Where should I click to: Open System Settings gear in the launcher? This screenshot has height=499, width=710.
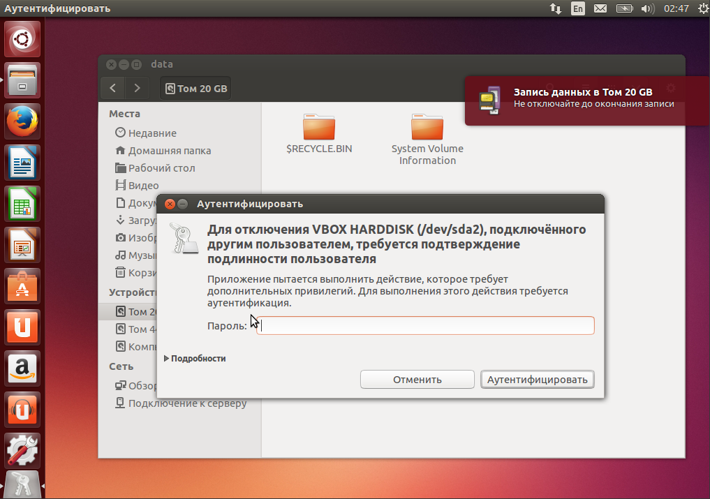[x=22, y=451]
